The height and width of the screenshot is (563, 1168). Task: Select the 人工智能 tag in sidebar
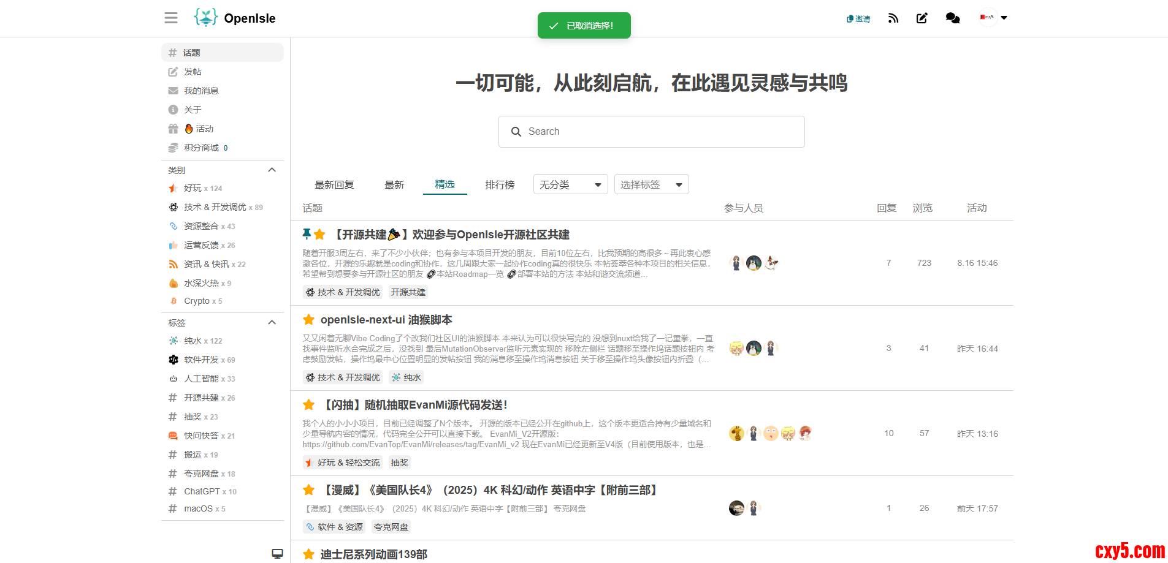click(201, 379)
